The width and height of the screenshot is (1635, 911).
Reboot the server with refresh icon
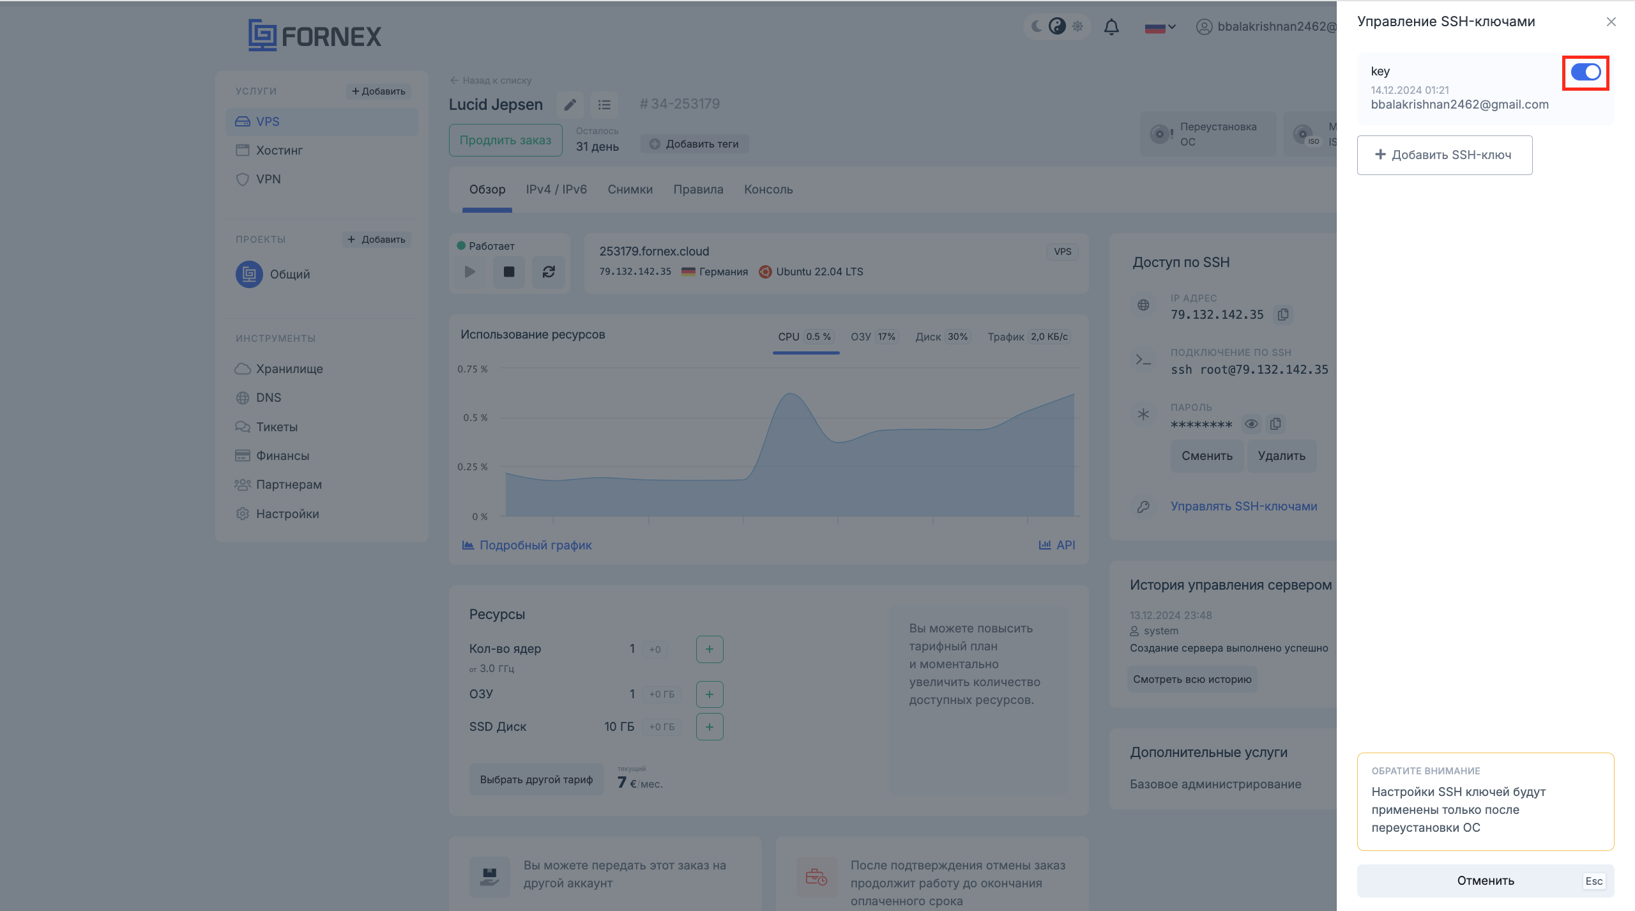[549, 272]
